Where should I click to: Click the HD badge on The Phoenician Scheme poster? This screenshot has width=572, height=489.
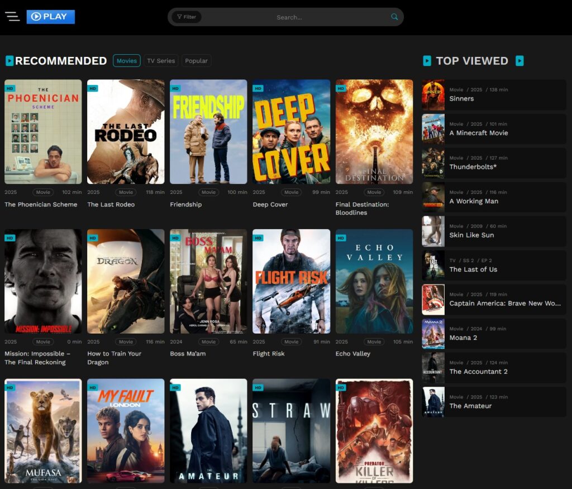click(x=9, y=88)
